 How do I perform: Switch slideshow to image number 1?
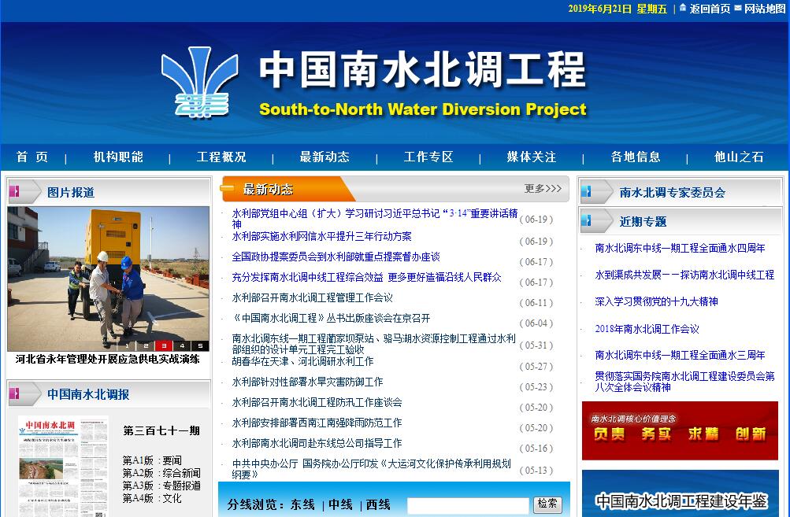[x=127, y=345]
